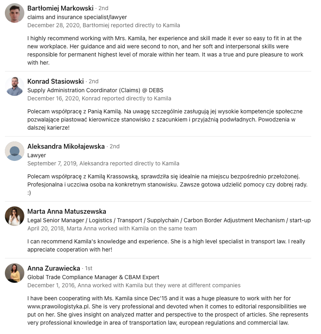Screen dimensions: 321x334
Task: Open Marta Anna Matuszewska name link
Action: 67,211
